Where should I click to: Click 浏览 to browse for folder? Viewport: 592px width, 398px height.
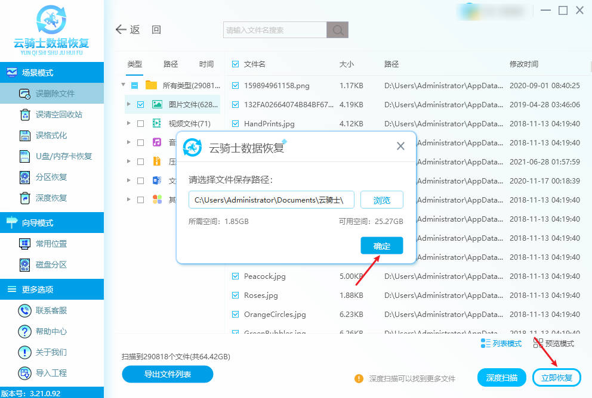coord(382,200)
